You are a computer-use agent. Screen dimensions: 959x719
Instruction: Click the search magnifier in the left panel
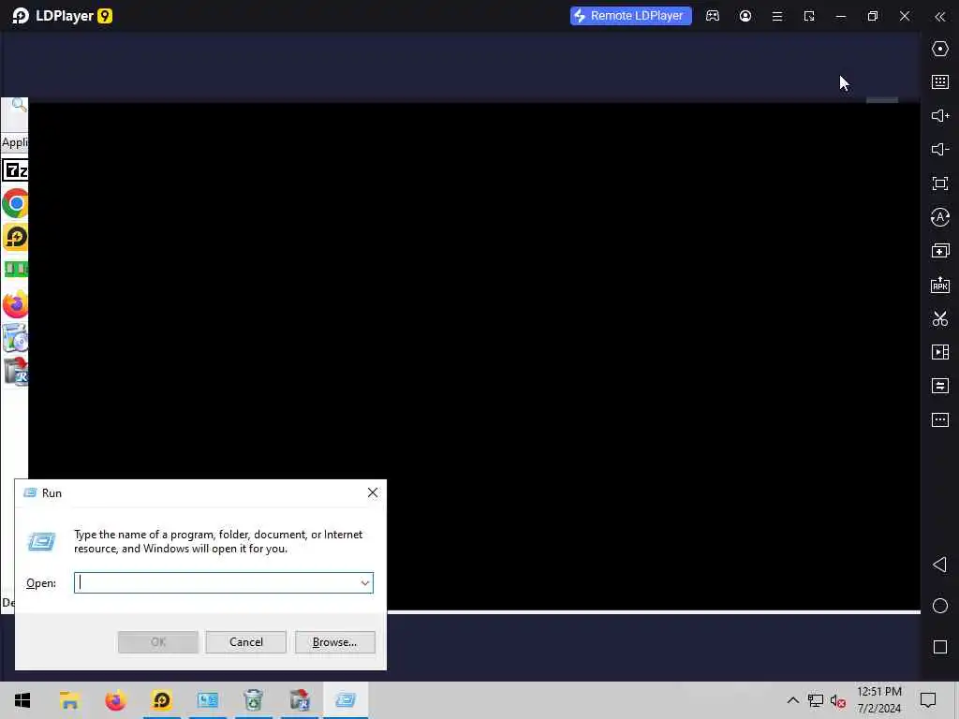tap(19, 105)
